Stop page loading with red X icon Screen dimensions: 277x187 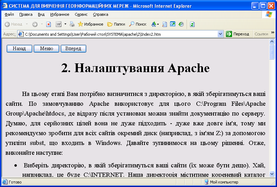coord(49,25)
